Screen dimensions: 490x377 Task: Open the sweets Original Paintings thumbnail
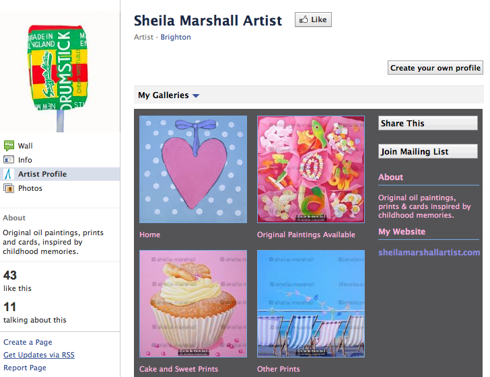311,169
